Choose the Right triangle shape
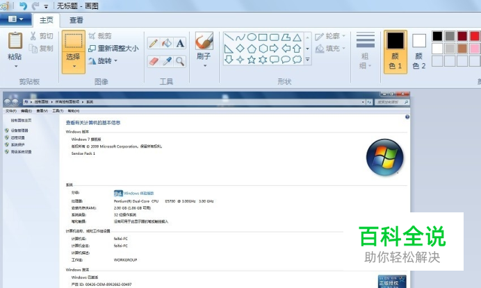481x288 pixels. 229,49
